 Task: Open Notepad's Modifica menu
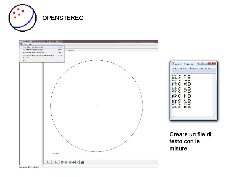183,69
